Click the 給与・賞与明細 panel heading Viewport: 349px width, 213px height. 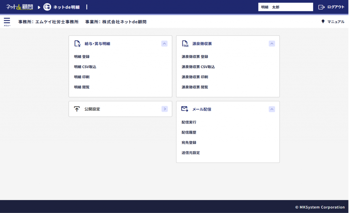pyautogui.click(x=97, y=44)
